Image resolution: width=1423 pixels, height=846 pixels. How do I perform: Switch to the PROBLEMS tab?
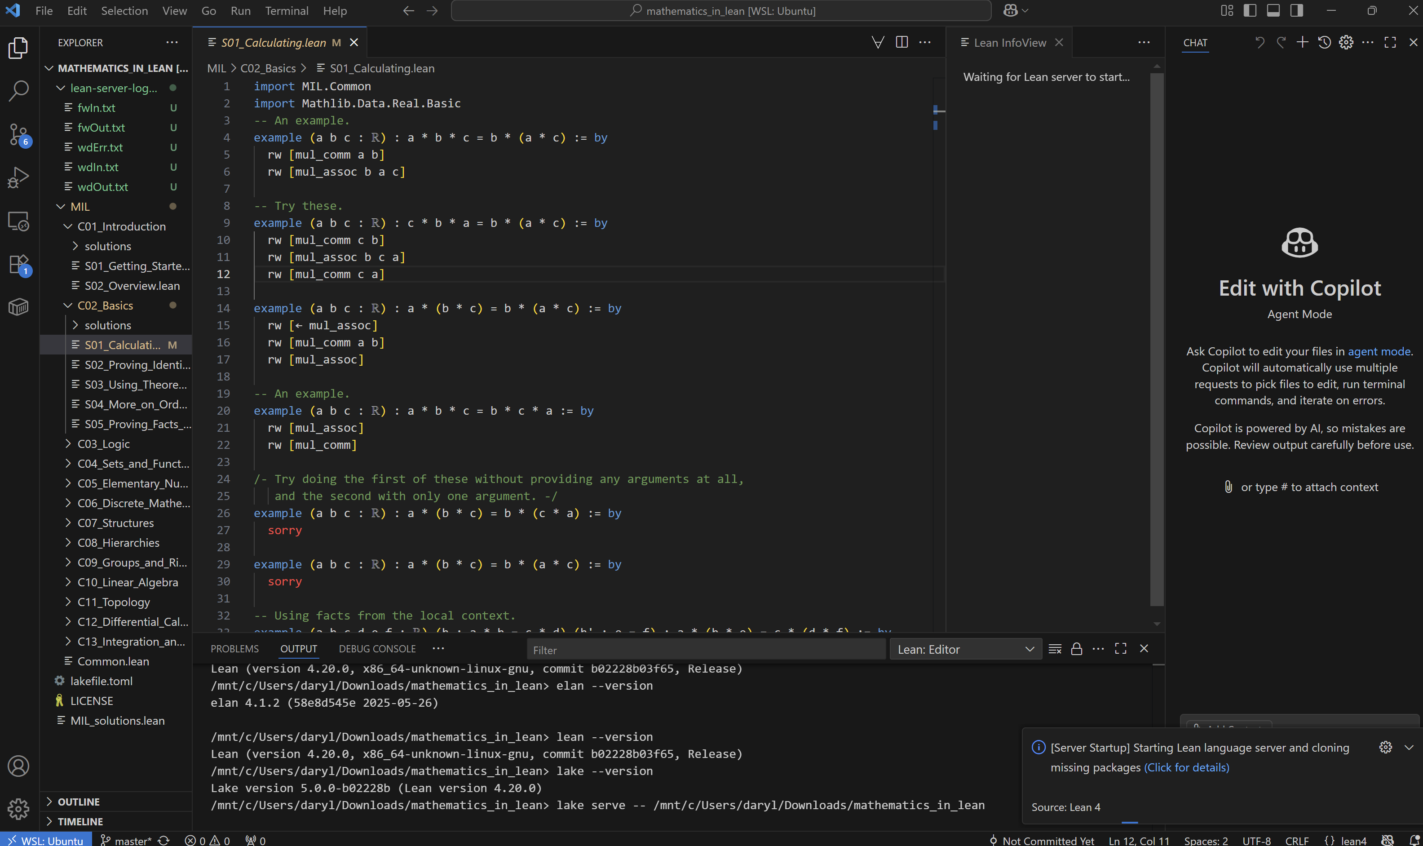234,649
